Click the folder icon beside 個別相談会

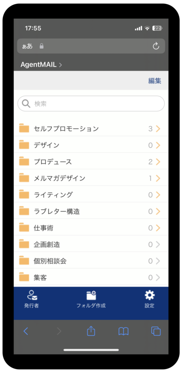tap(24, 260)
